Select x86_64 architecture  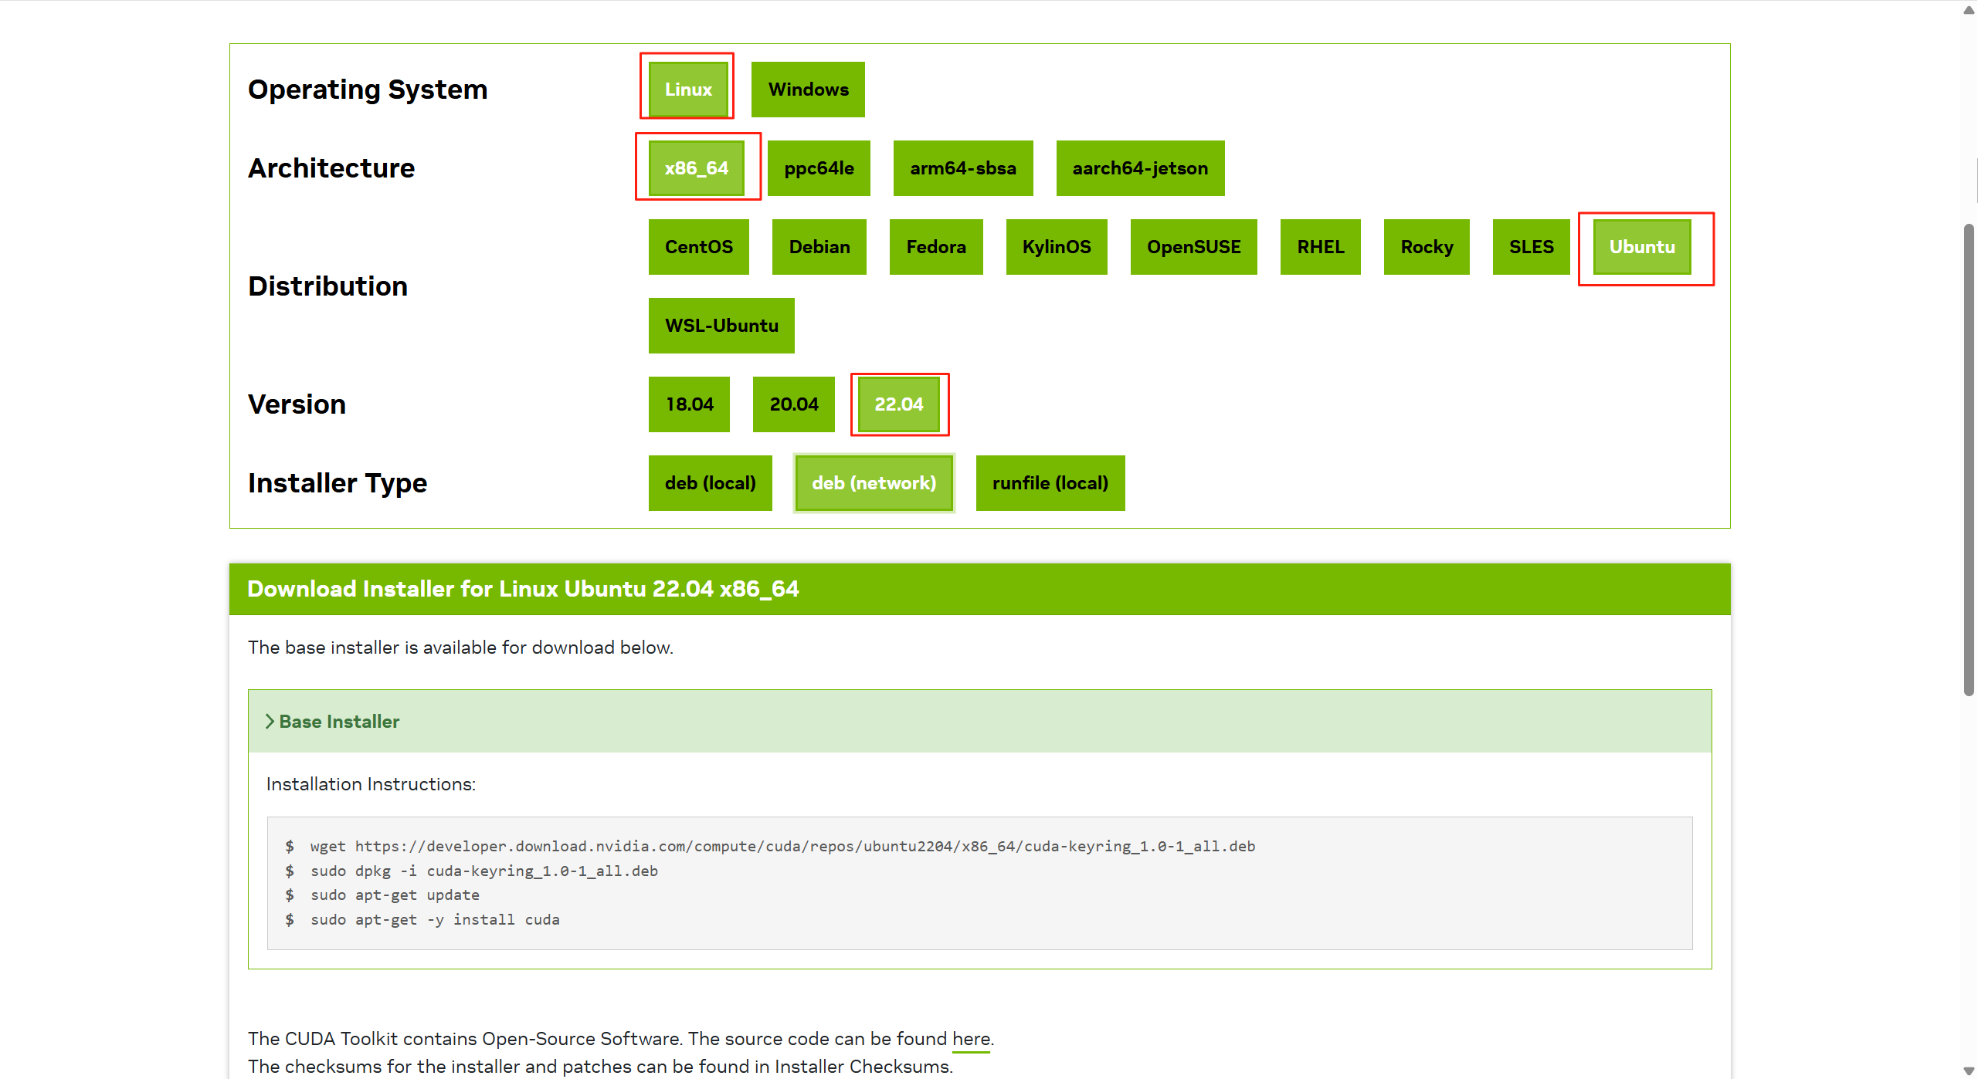tap(696, 168)
